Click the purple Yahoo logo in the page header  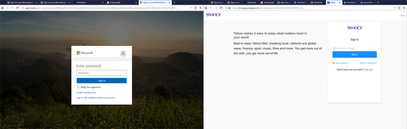click(213, 15)
